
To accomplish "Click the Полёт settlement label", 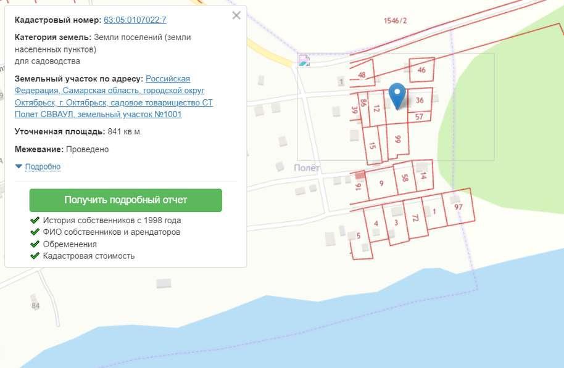I will pyautogui.click(x=307, y=168).
